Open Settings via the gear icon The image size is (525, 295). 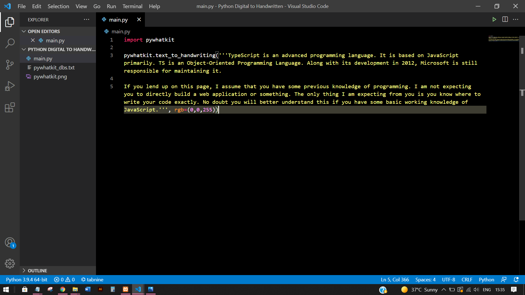[x=10, y=263]
